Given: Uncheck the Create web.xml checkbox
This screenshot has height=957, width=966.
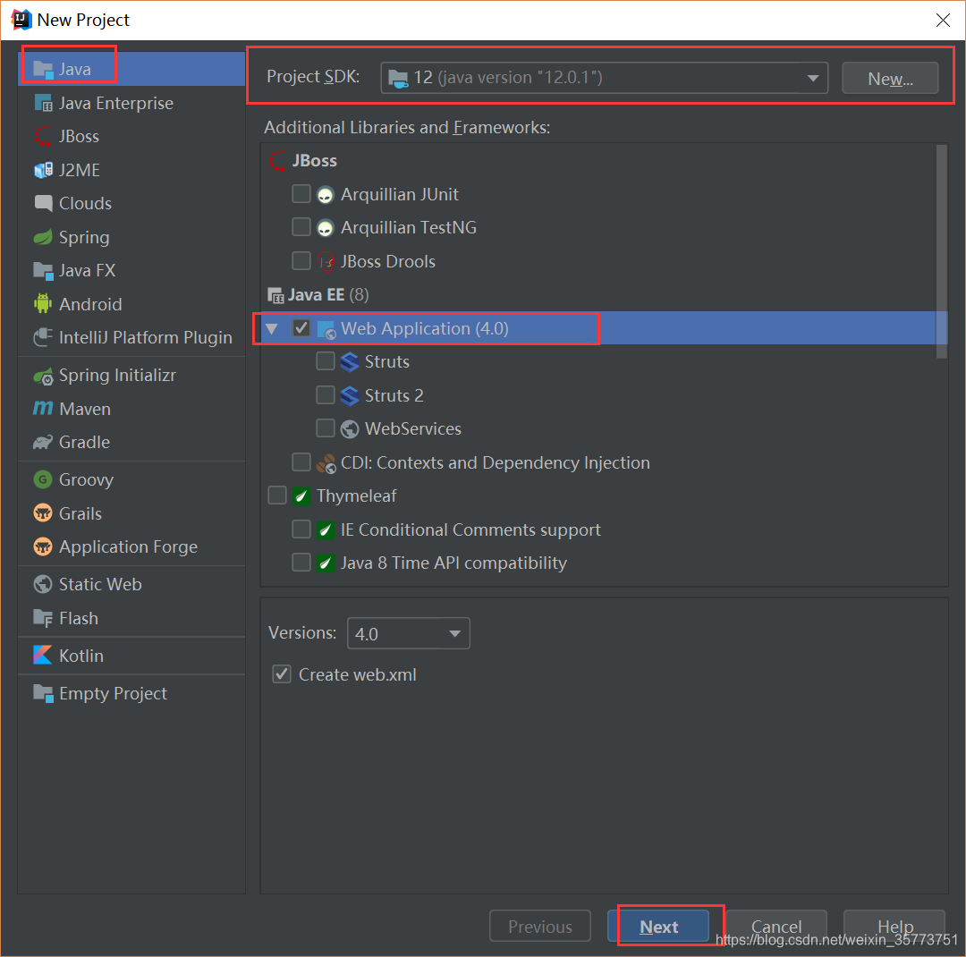Looking at the screenshot, I should tap(282, 674).
